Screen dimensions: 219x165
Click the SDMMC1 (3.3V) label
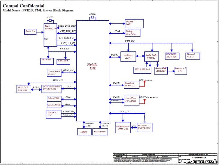106,125
